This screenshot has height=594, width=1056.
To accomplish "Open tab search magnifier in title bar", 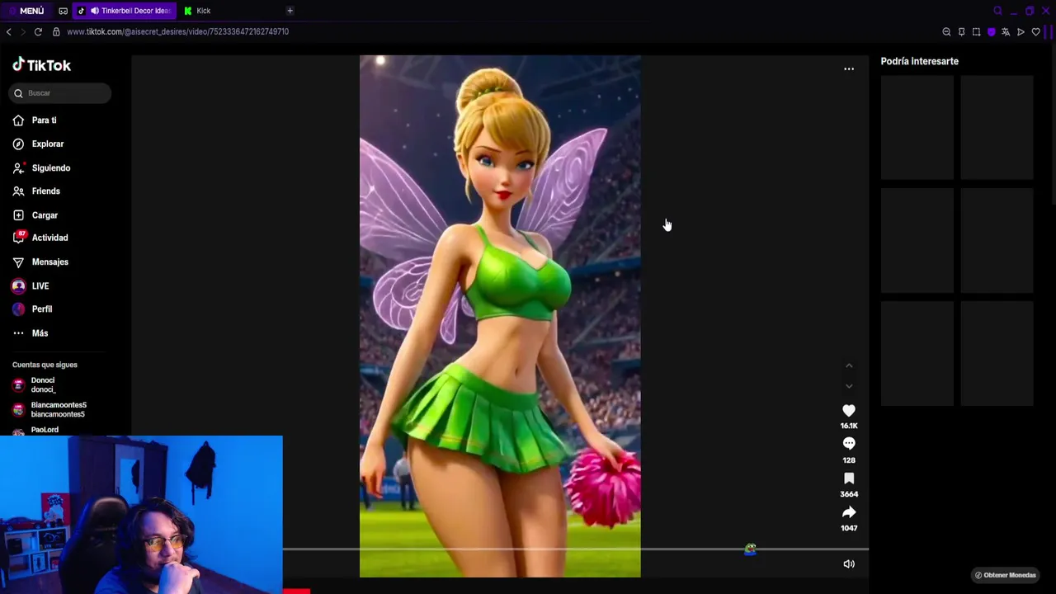I will click(x=997, y=11).
